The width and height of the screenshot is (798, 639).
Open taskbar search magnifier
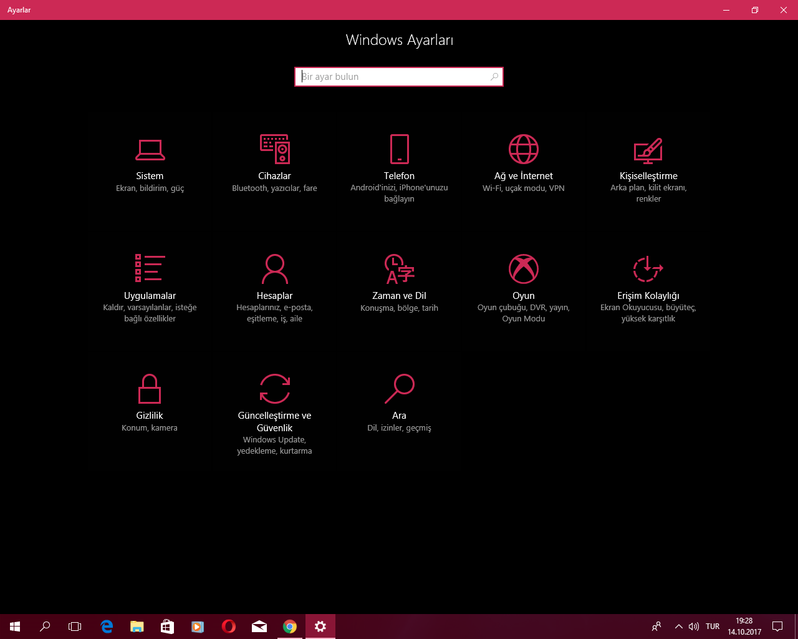pyautogui.click(x=45, y=627)
